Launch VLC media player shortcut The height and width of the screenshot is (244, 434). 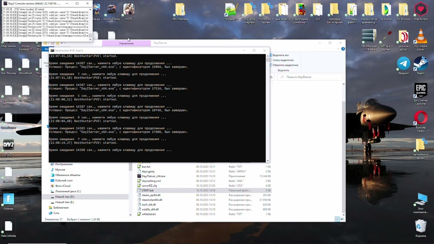pos(421,40)
